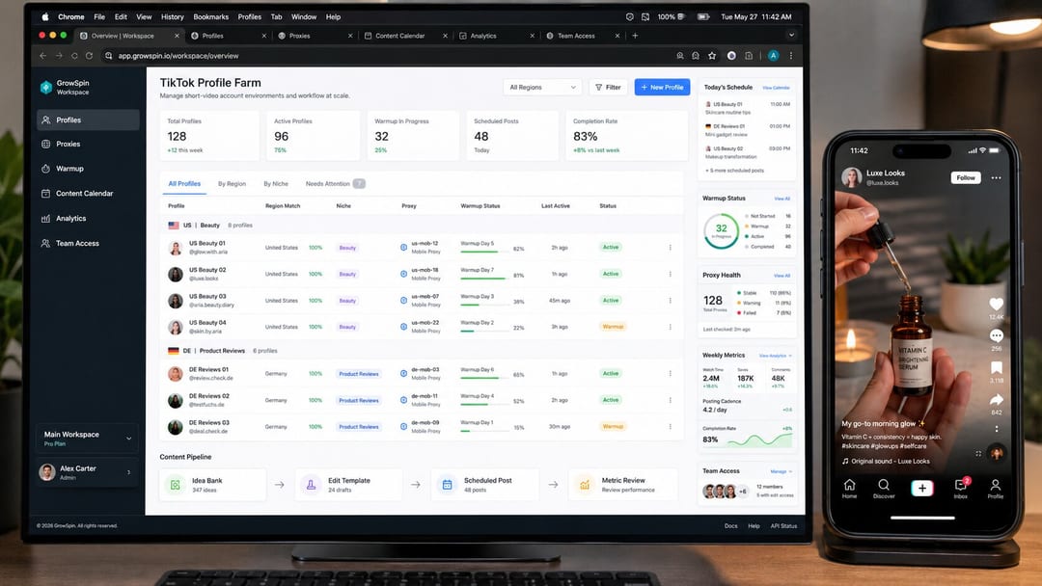1042x586 pixels.
Task: Bookmark this page with the star icon
Action: pyautogui.click(x=712, y=56)
